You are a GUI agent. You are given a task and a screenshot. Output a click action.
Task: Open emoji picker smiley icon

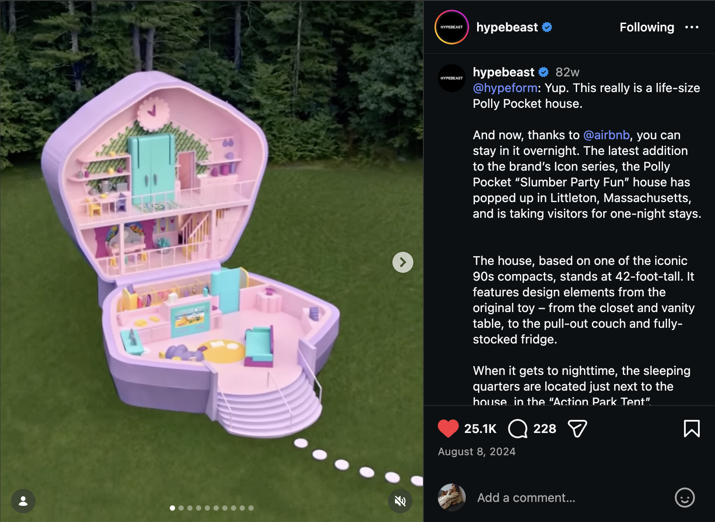[x=684, y=498]
